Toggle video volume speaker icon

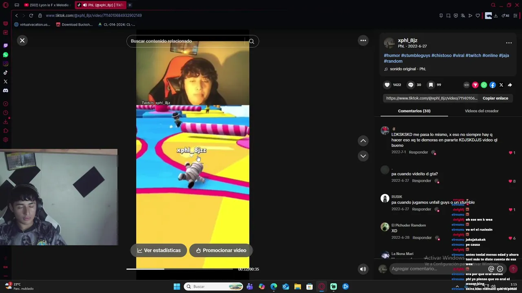coord(363,269)
